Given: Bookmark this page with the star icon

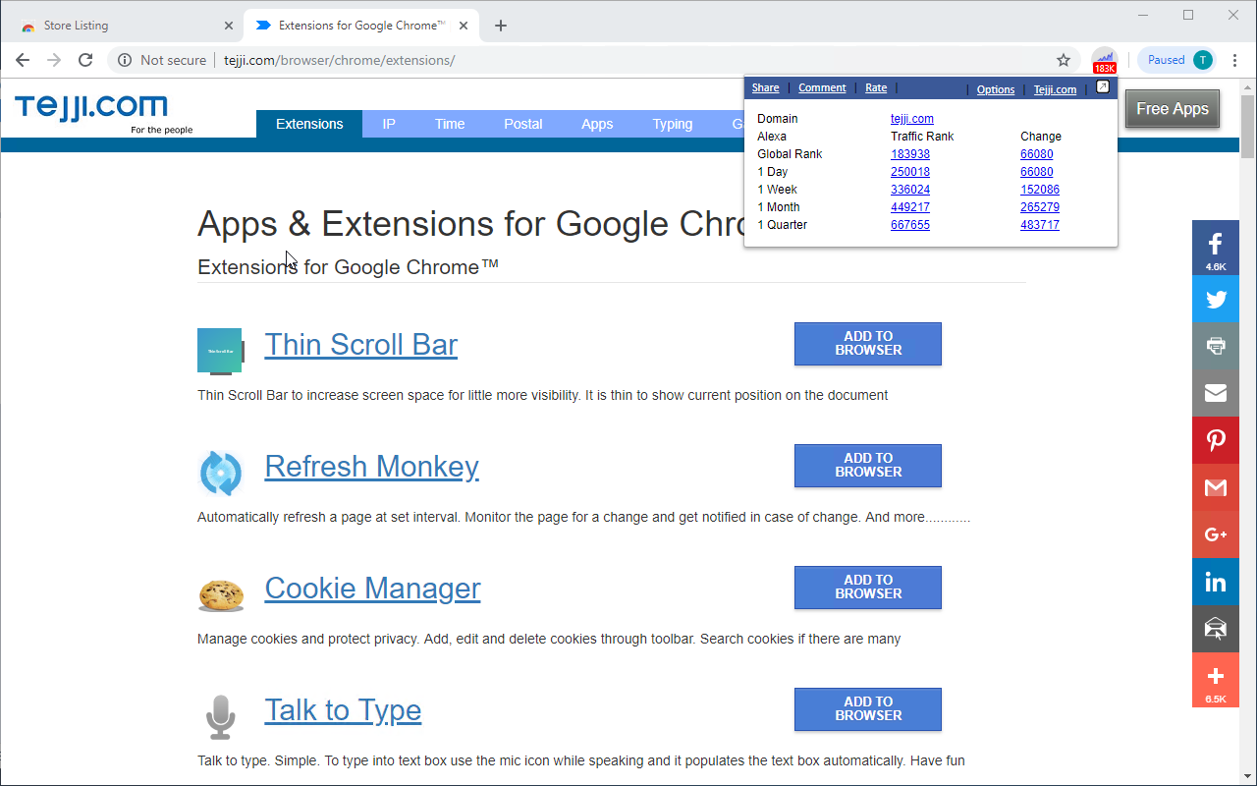Looking at the screenshot, I should tap(1064, 60).
